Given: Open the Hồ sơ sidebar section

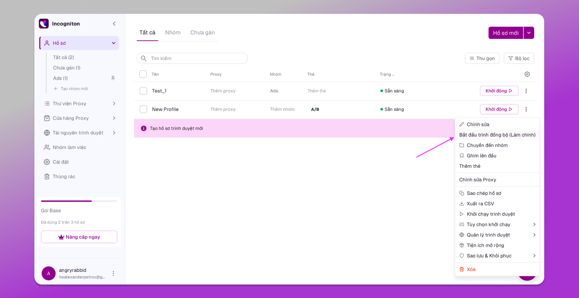Looking at the screenshot, I should [79, 43].
